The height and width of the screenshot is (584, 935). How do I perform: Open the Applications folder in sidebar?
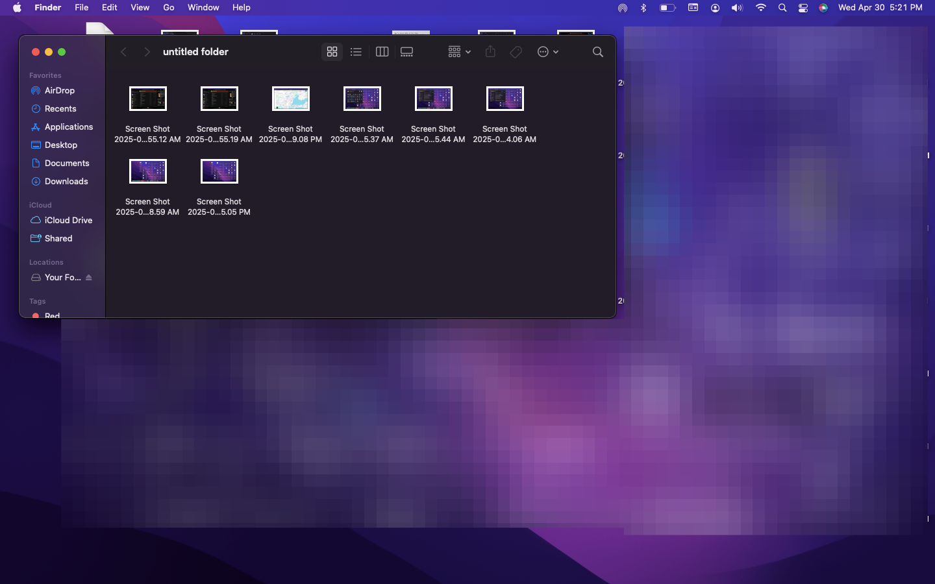[x=68, y=127]
